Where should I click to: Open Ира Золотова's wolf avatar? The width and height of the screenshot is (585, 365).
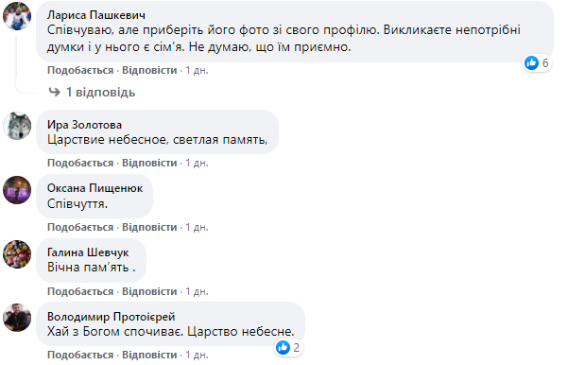pos(17,126)
